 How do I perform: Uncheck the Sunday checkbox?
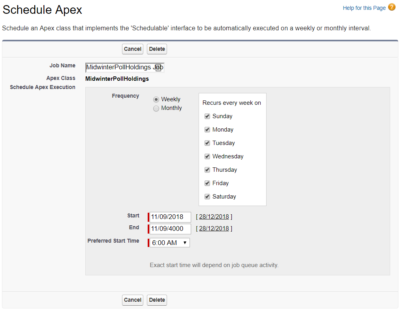pos(207,116)
